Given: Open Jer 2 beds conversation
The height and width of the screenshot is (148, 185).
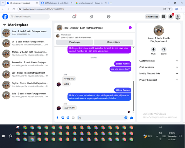Looking at the screenshot, I should 26,74.
